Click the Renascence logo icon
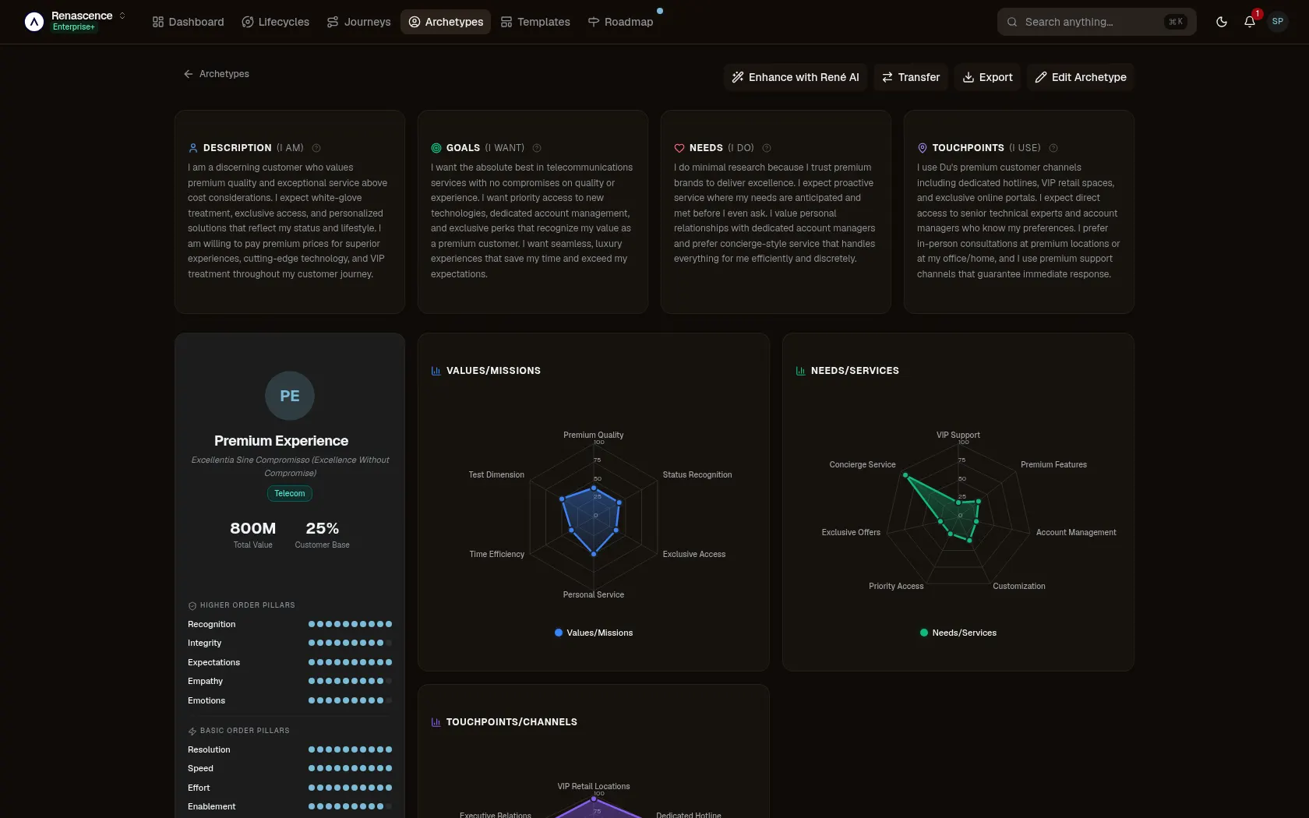Screen dimensions: 1309x818 point(34,22)
